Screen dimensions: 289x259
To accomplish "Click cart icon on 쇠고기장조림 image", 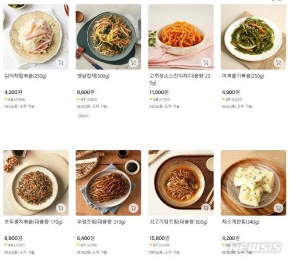I will pos(206,208).
